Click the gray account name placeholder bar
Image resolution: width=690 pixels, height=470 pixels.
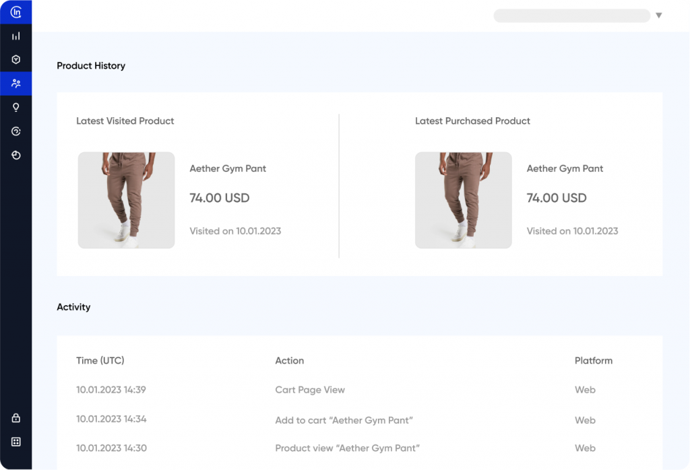click(x=571, y=15)
